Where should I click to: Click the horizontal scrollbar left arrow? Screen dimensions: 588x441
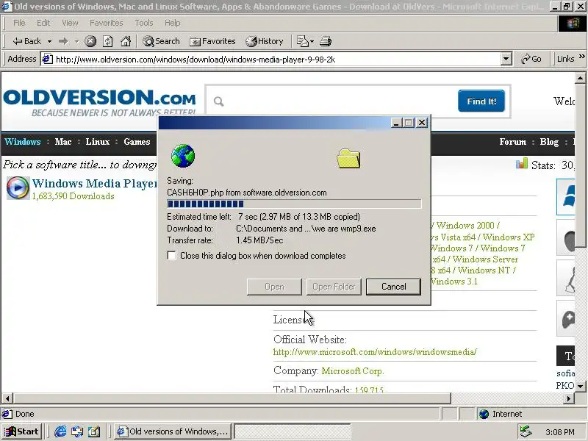(x=7, y=398)
